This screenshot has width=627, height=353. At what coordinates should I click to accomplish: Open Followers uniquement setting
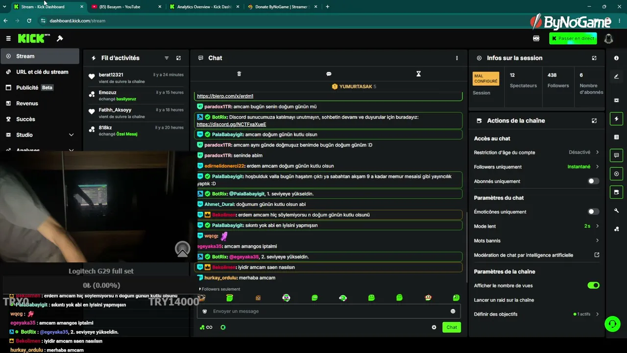click(x=536, y=167)
